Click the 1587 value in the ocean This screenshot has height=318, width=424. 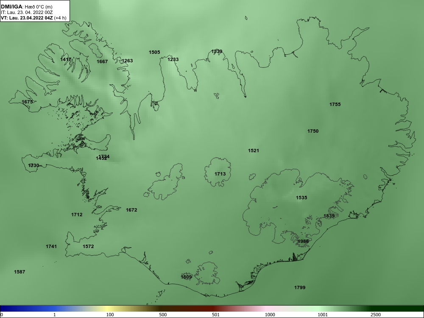(x=20, y=272)
